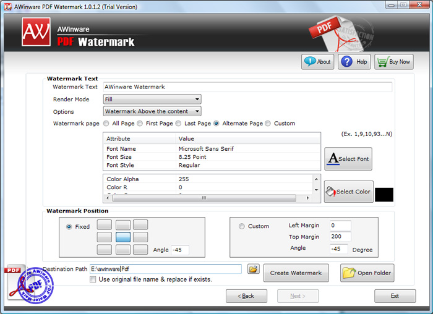Choose the bottom-right position grid button
Viewport: 433px width, 314px height.
click(x=140, y=250)
